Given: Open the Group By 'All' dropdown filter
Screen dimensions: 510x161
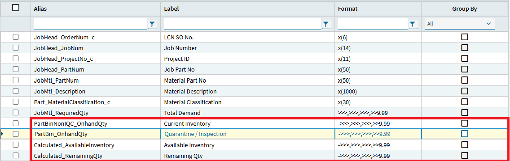Looking at the screenshot, I should (x=460, y=24).
